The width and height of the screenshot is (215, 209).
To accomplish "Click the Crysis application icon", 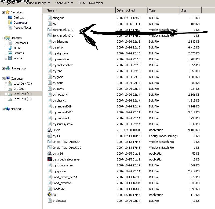I will (x=49, y=130).
